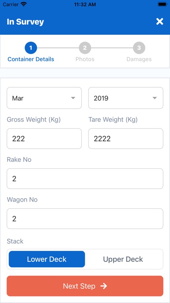Select the Container Details step label
Screen dimensions: 170x303
pyautogui.click(x=31, y=59)
